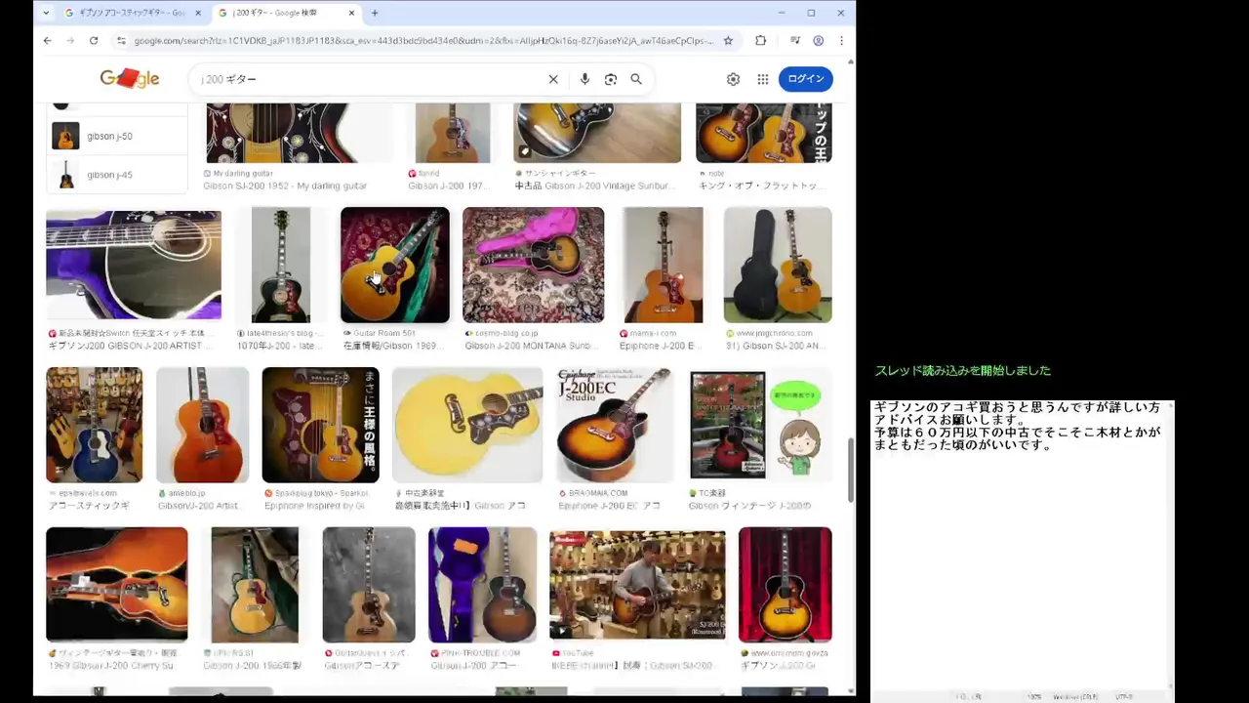Open the 1969 Gibson J-200 Cherry Sunburst thumbnail
The image size is (1249, 703).
click(x=117, y=584)
